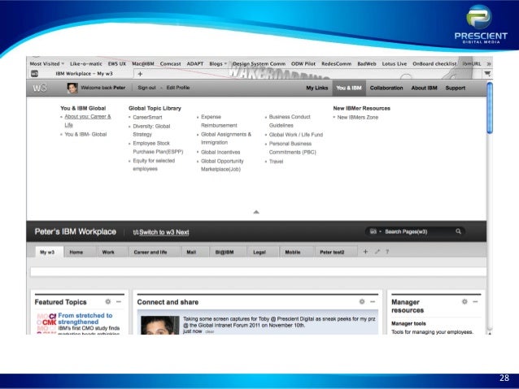The image size is (519, 389).
Task: Minimize the Connect and share widget
Action: click(373, 301)
